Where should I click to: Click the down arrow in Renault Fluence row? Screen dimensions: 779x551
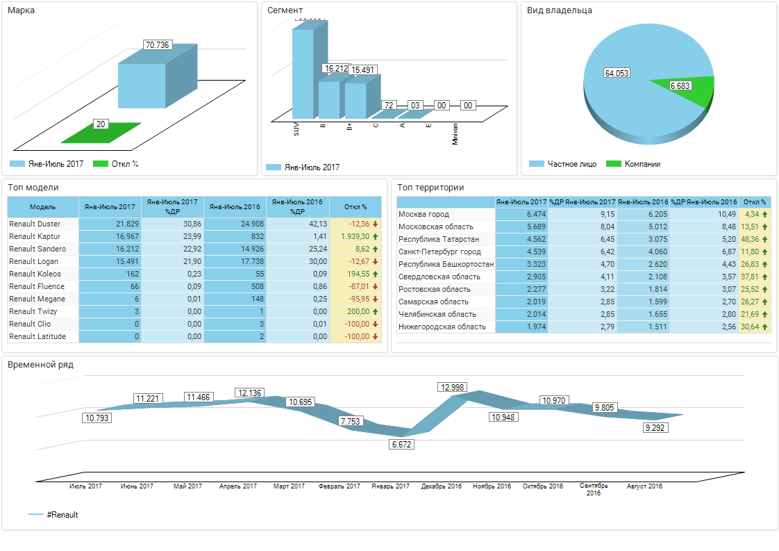tap(375, 286)
